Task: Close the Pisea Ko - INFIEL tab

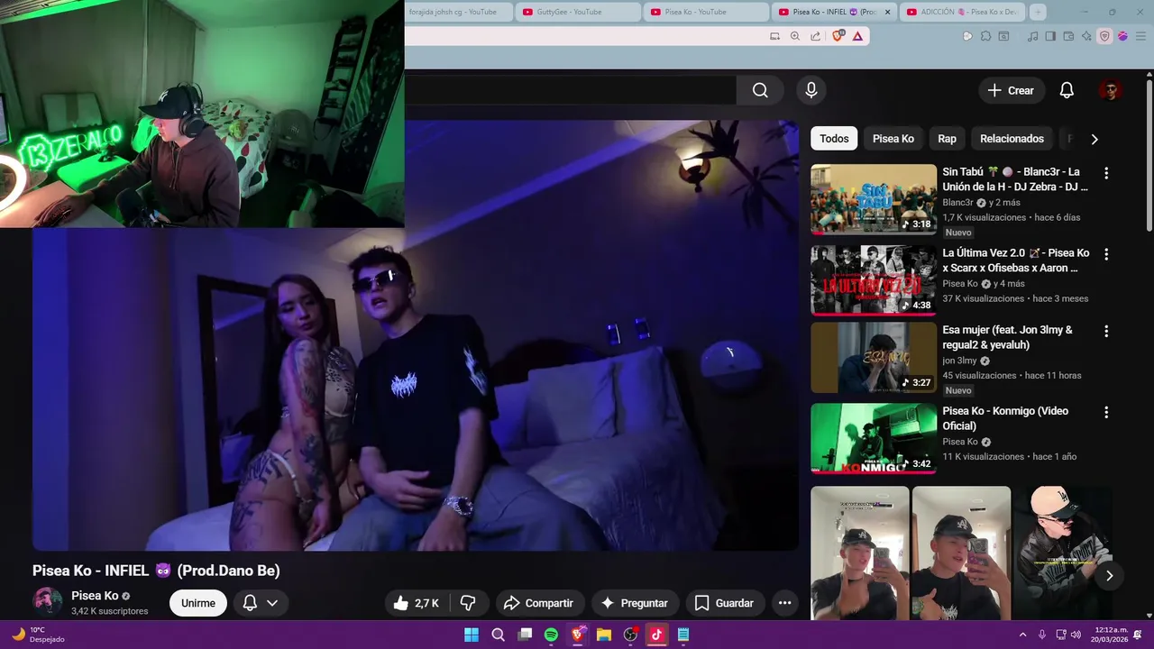Action: (x=887, y=12)
